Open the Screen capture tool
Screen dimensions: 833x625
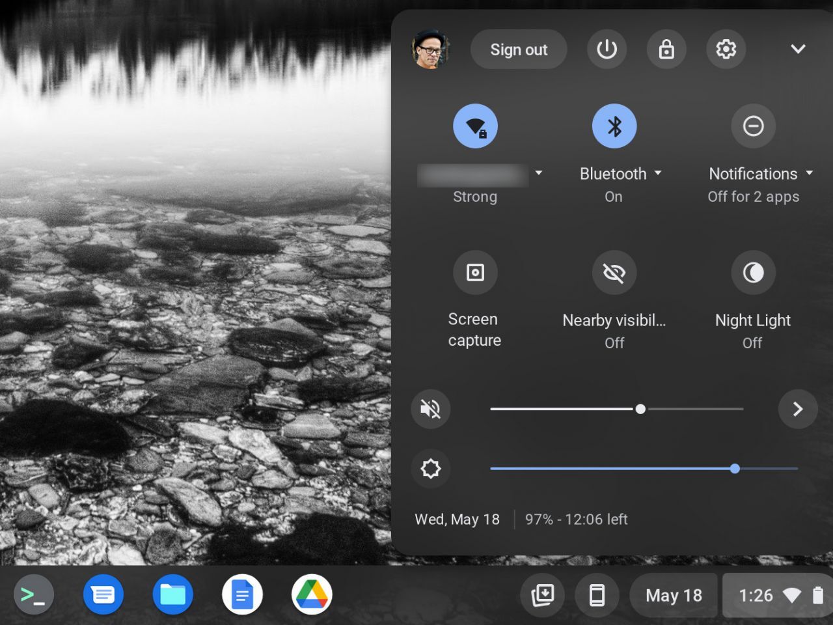pyautogui.click(x=474, y=273)
